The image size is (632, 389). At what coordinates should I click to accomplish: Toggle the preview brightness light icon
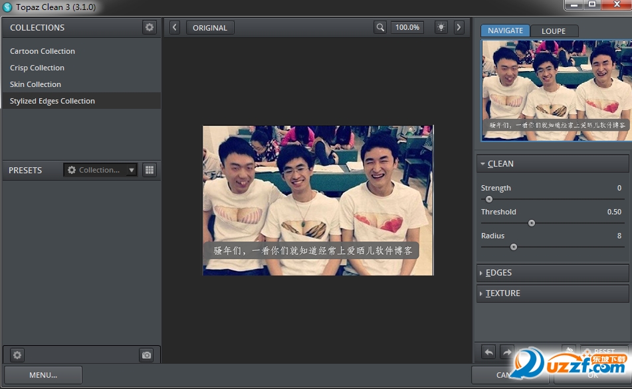(441, 27)
